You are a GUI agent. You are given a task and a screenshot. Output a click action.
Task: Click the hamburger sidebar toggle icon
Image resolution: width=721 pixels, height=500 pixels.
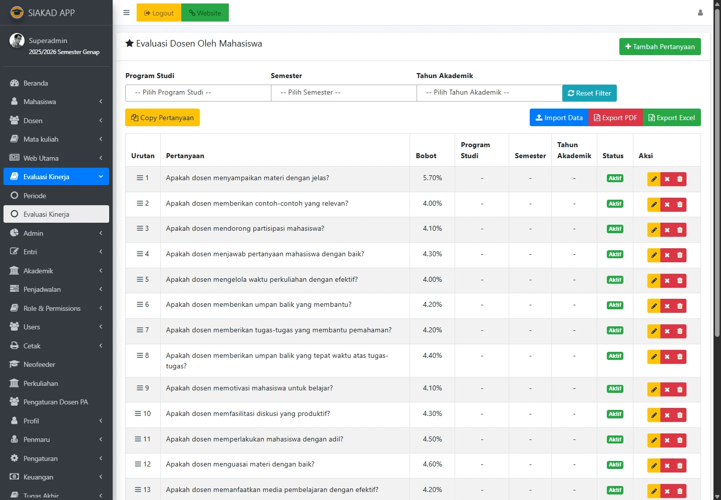pos(126,13)
